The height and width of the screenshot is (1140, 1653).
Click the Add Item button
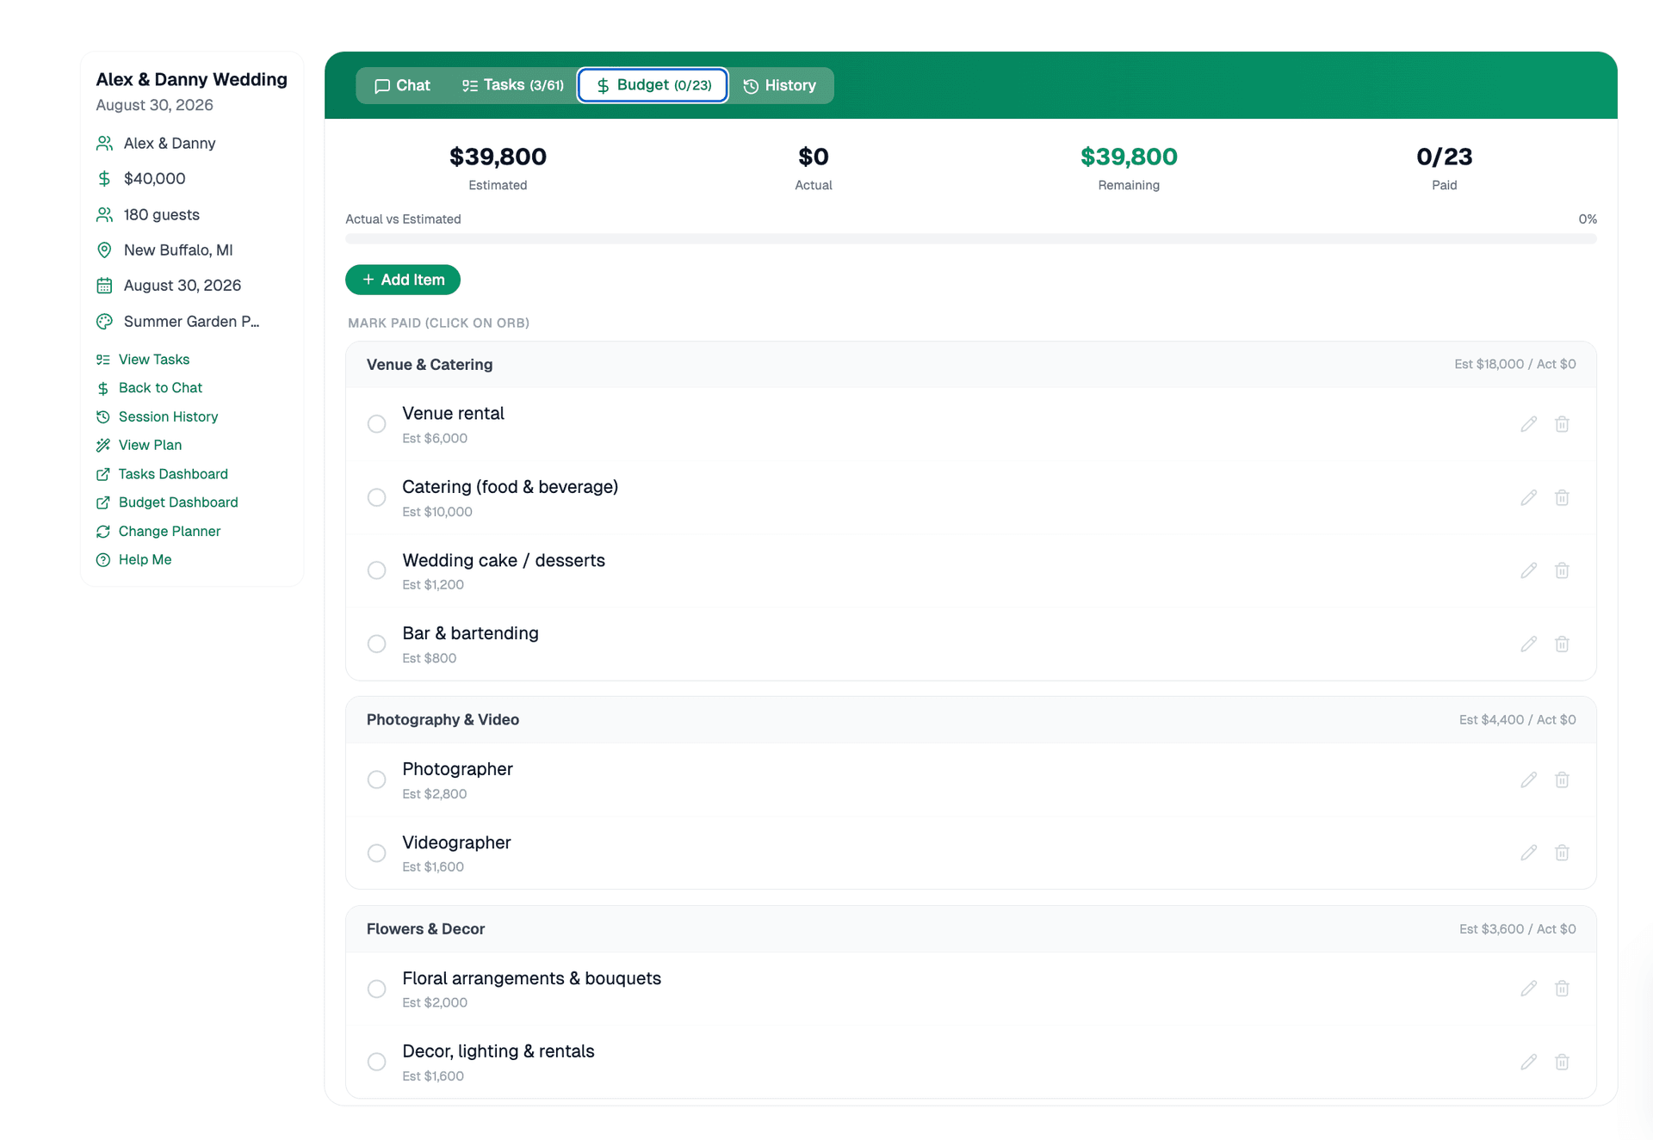[x=402, y=280]
